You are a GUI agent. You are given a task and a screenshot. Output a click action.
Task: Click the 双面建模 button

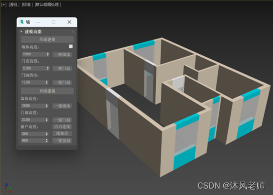[x=47, y=91]
